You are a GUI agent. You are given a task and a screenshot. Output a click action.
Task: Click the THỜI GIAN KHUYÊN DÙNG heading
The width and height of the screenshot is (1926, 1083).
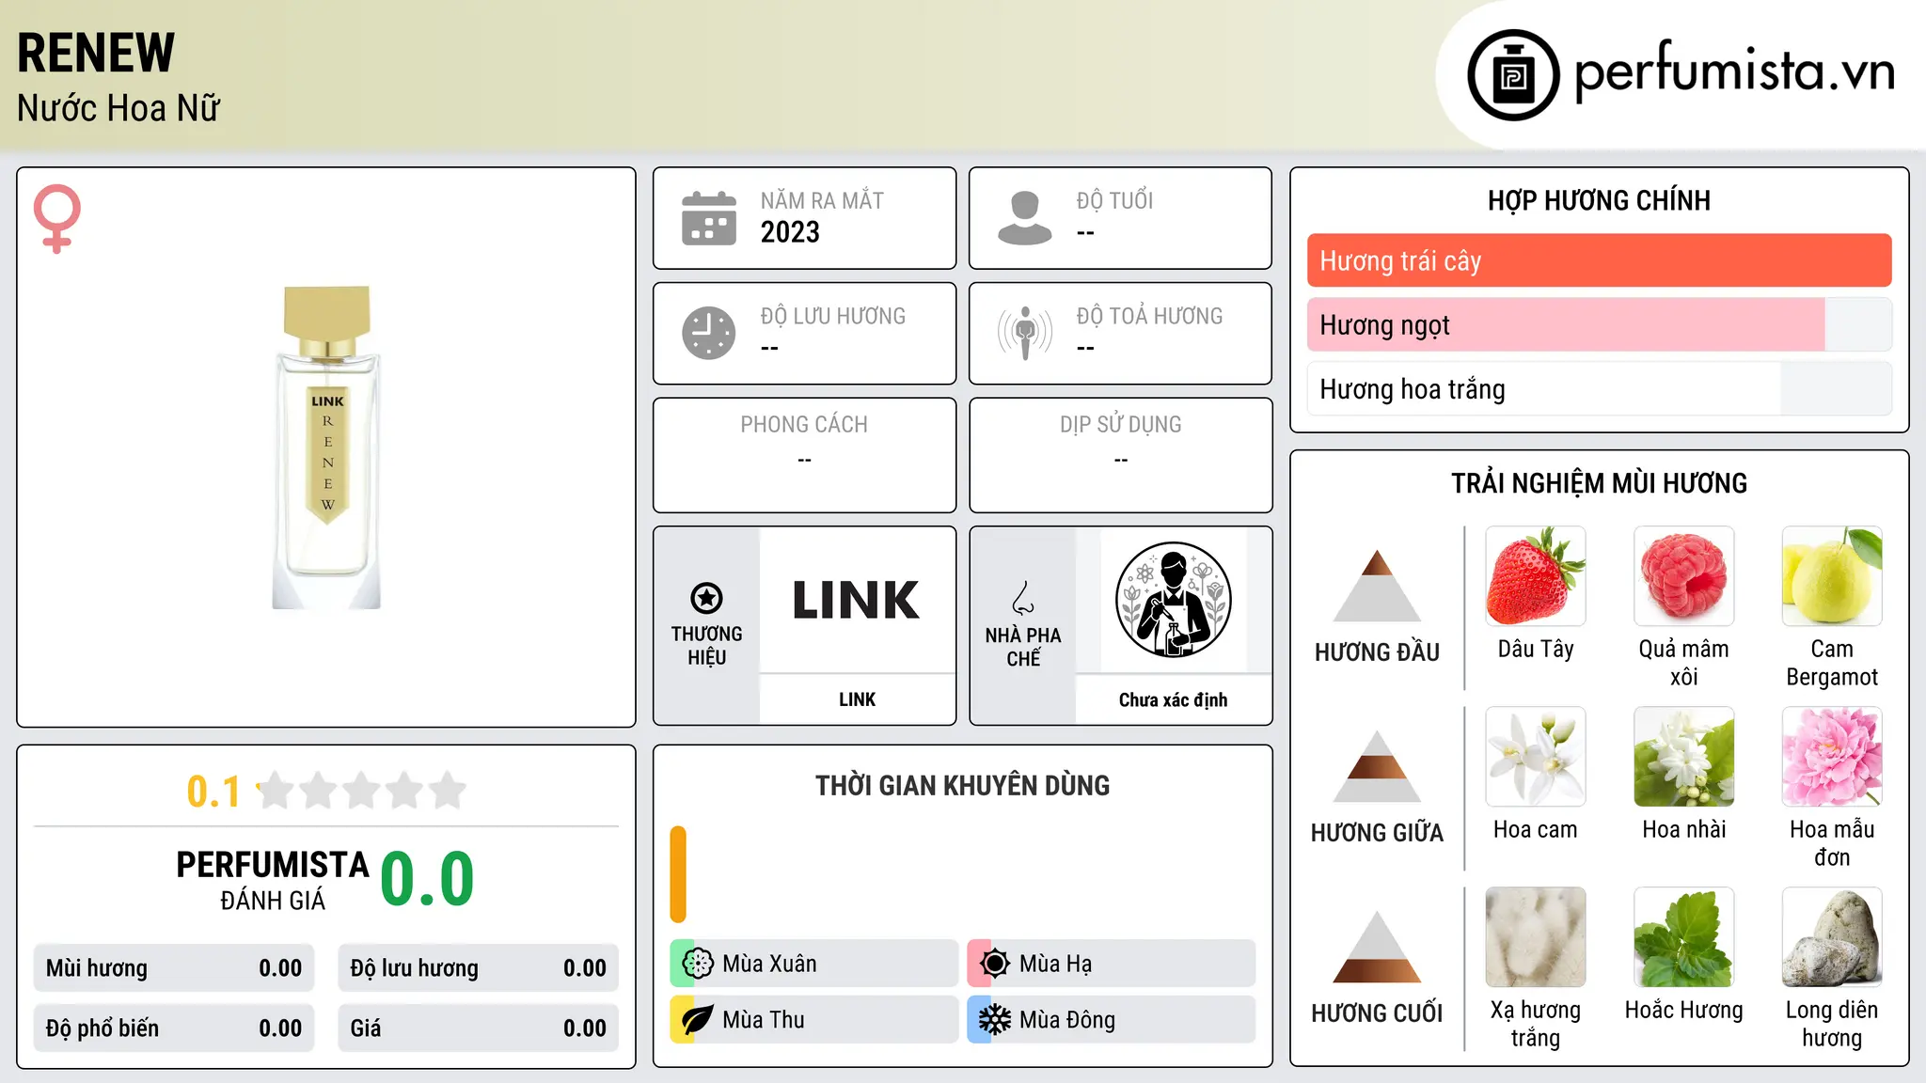(962, 786)
